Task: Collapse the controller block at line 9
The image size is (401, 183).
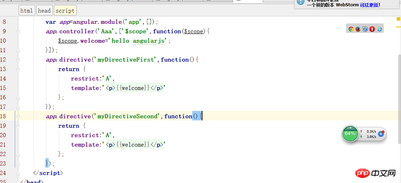Action: click(18, 32)
